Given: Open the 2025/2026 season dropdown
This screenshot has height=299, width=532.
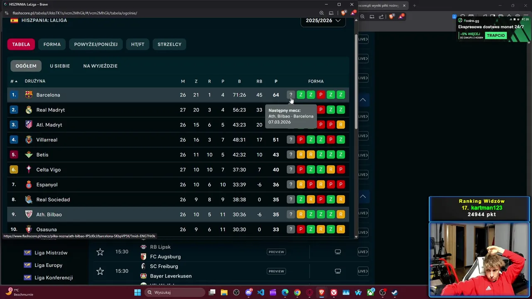Looking at the screenshot, I should click(x=323, y=20).
